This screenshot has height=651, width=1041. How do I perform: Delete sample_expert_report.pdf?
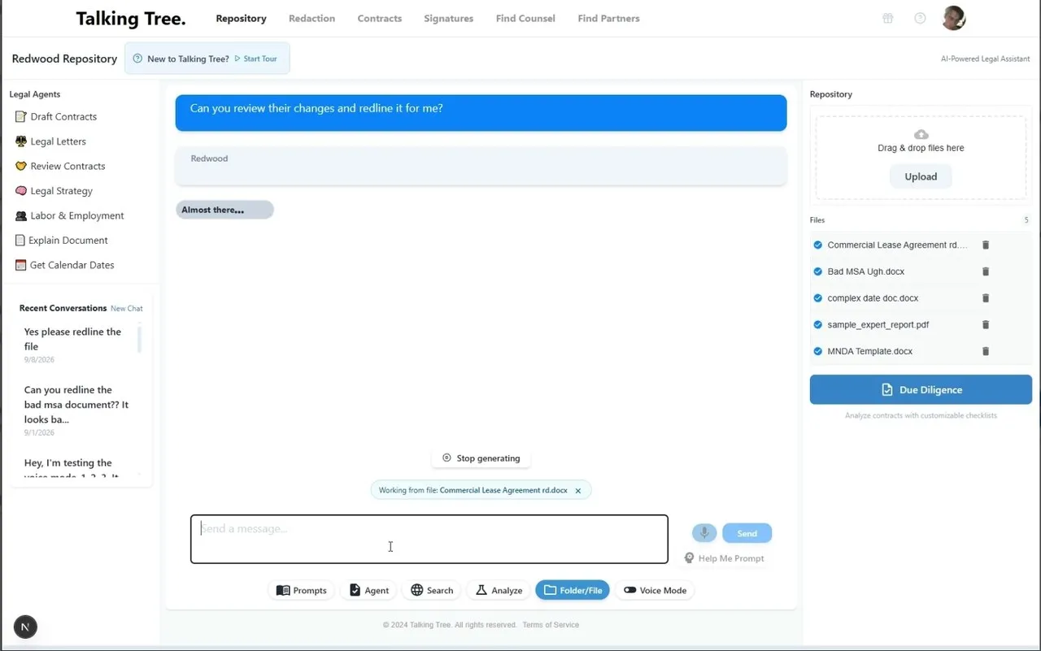(986, 325)
